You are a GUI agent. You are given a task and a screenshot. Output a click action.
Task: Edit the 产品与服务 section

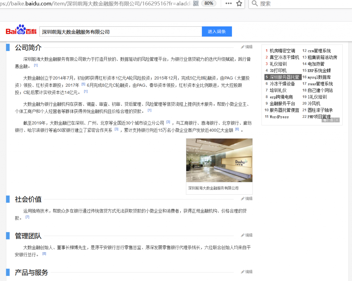click(247, 272)
